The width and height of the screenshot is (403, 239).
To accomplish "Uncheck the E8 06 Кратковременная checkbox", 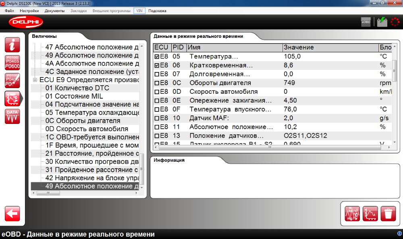I will point(157,66).
